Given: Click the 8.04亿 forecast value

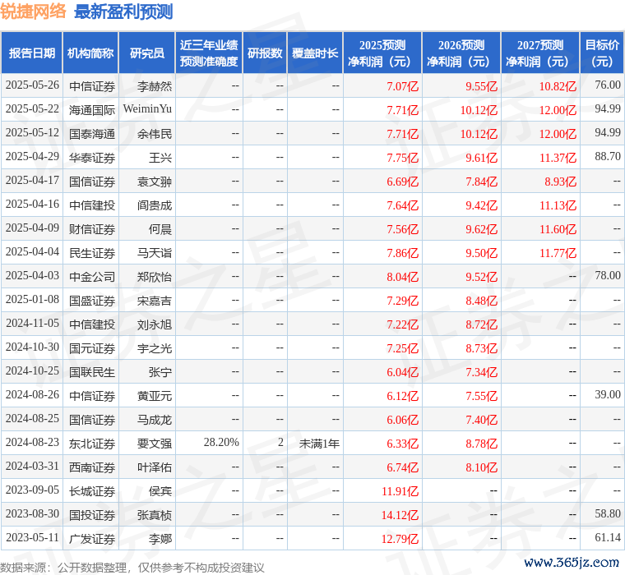Looking at the screenshot, I should point(402,277).
